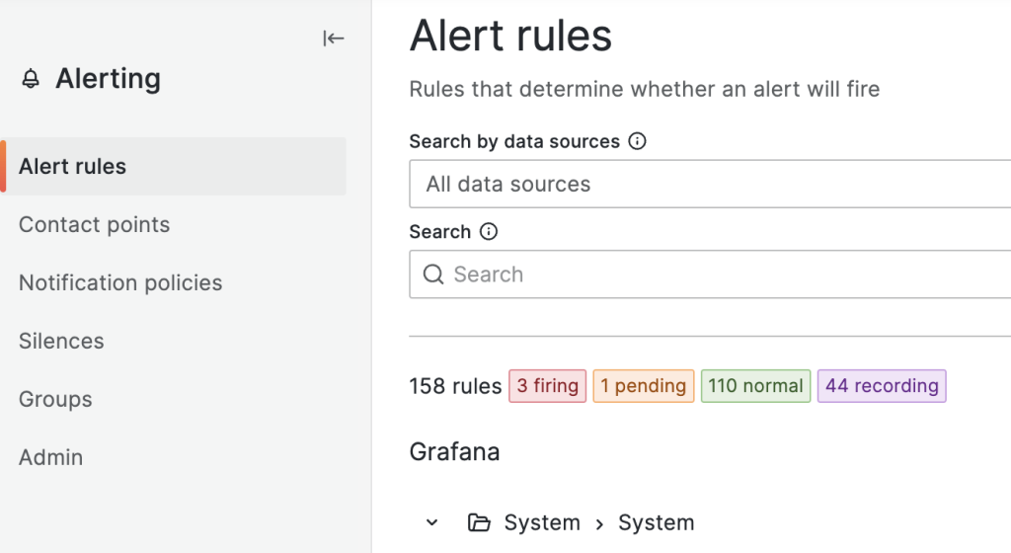
Task: Open Alert rules in the sidebar
Action: (x=73, y=167)
